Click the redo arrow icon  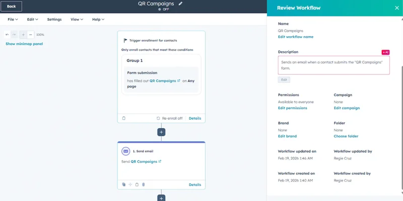pos(14,35)
